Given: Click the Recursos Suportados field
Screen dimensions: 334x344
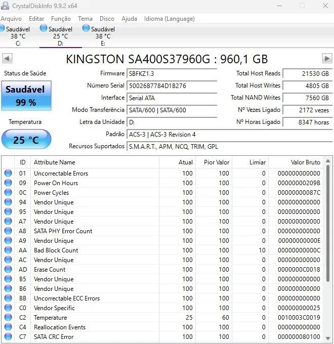Looking at the screenshot, I should pyautogui.click(x=230, y=147).
